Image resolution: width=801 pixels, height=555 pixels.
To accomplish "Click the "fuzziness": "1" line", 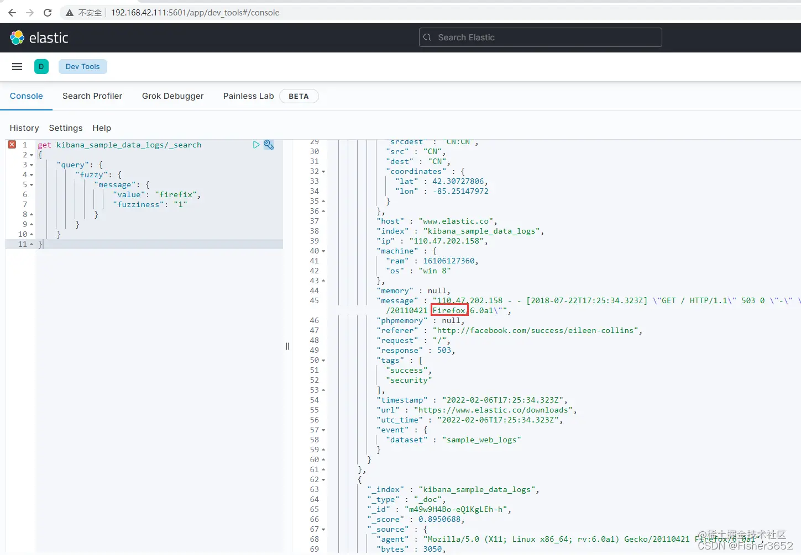I will pyautogui.click(x=150, y=204).
